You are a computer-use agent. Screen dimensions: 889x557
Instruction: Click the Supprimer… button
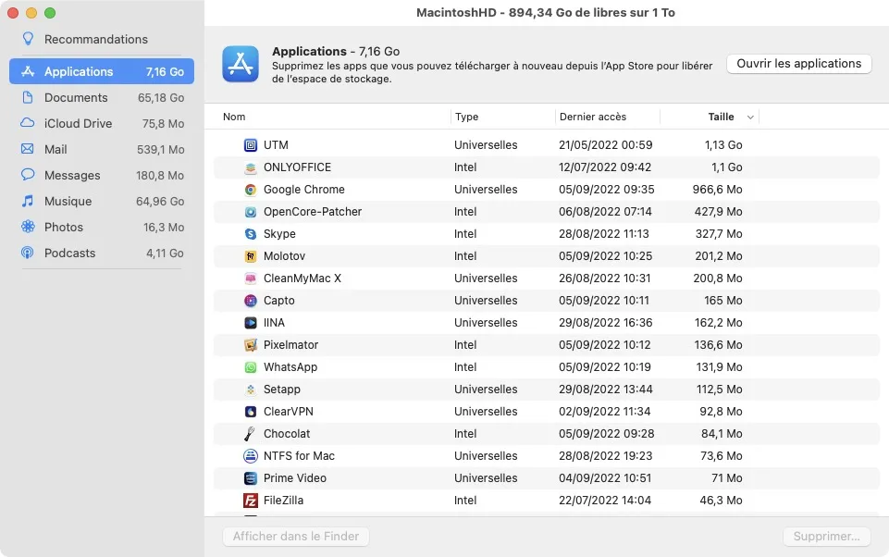coord(827,536)
